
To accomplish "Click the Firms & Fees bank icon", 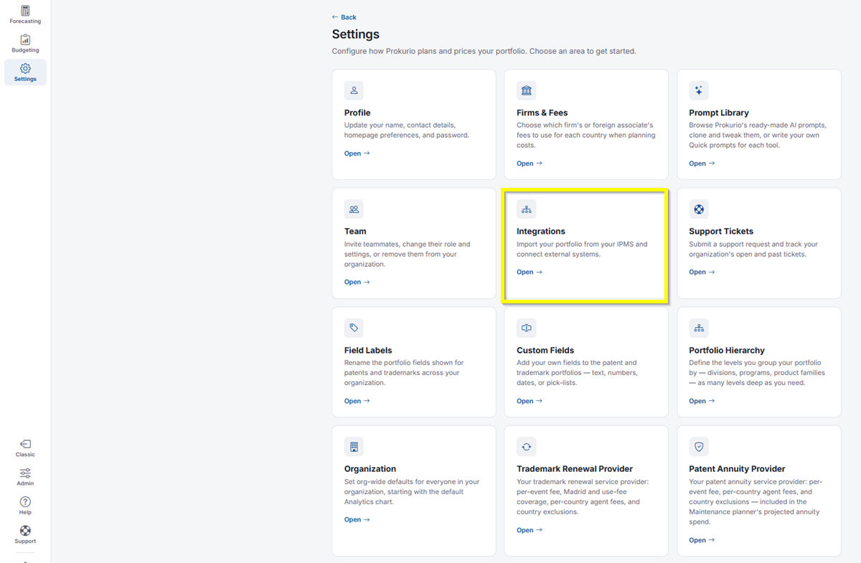I will [x=527, y=90].
